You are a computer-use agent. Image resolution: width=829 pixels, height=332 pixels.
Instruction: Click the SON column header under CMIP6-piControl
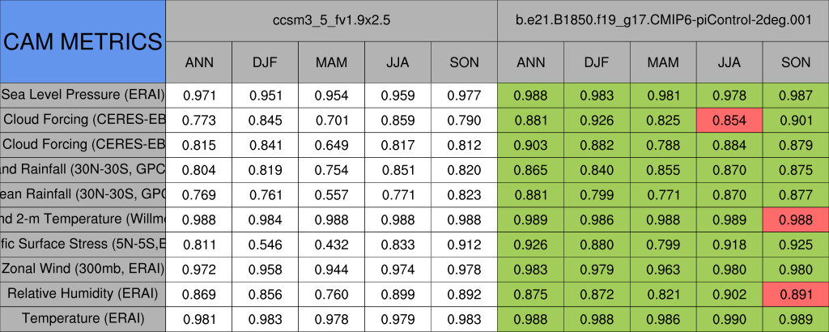click(x=796, y=62)
